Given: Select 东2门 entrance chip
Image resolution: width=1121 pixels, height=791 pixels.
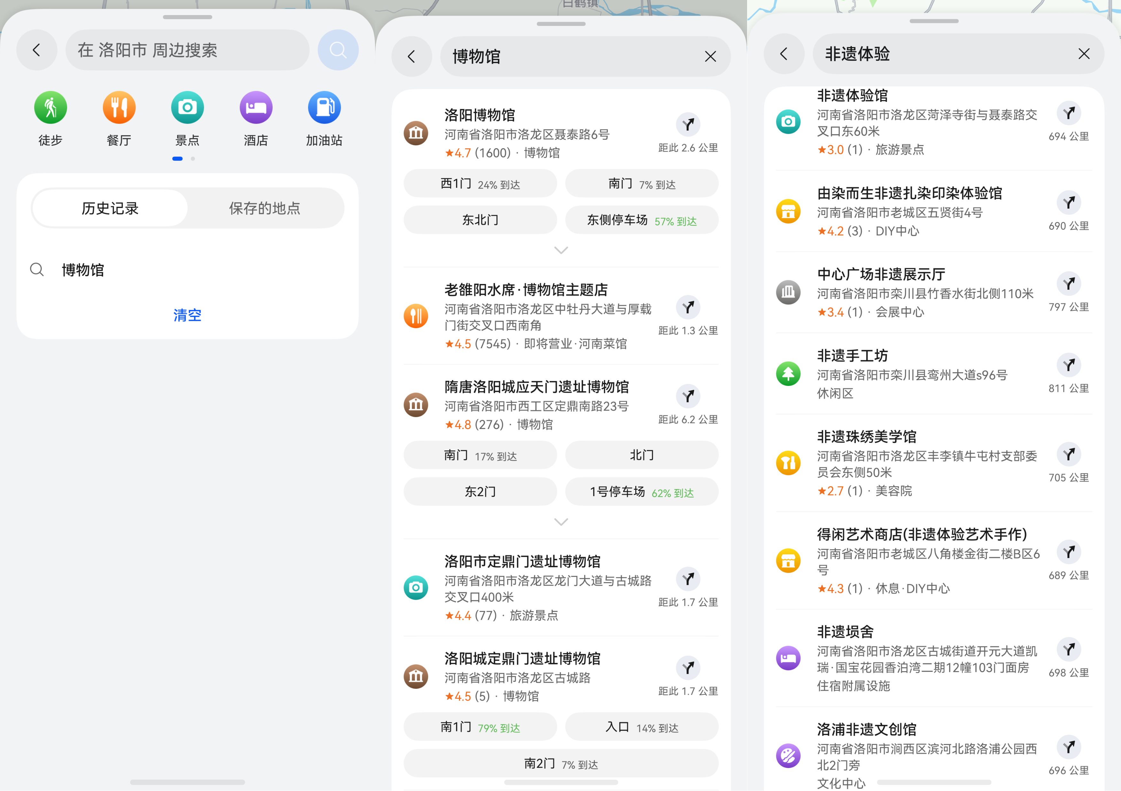Looking at the screenshot, I should click(480, 492).
